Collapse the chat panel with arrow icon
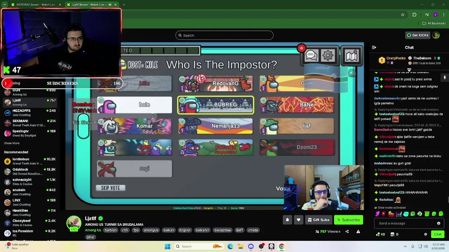This screenshot has width=449, height=252. pos(374,48)
